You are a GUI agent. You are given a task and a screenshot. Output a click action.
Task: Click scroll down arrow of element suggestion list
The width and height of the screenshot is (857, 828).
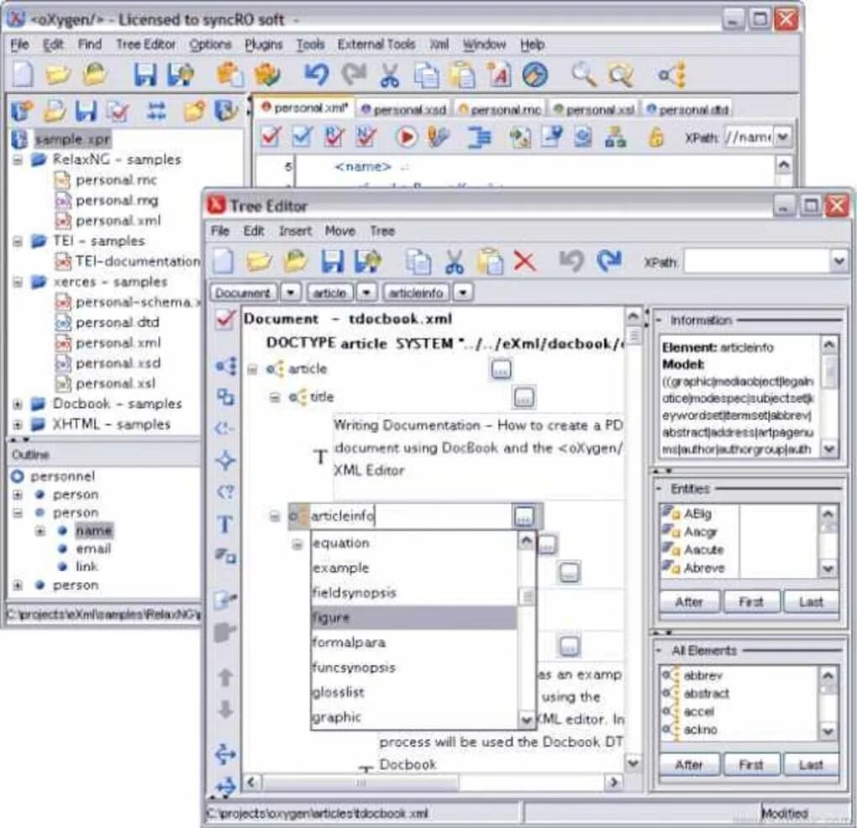[x=526, y=720]
